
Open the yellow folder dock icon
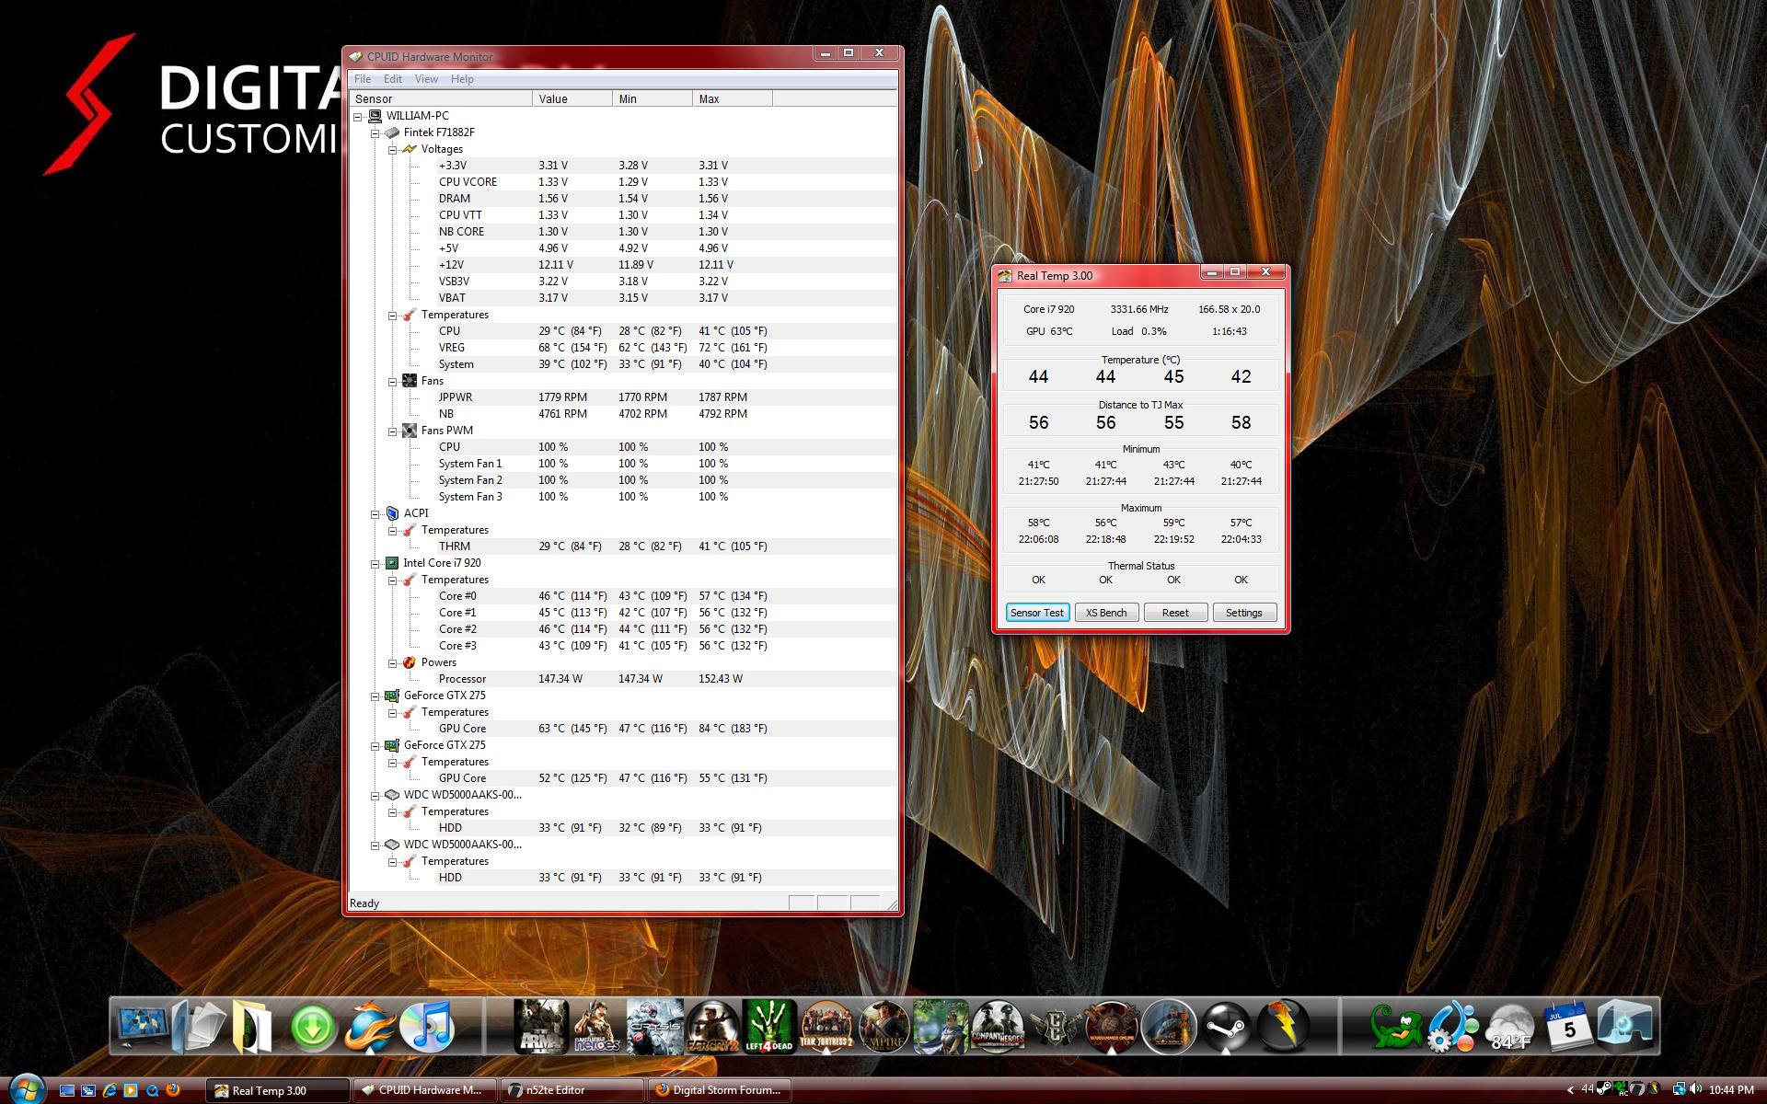pyautogui.click(x=252, y=1026)
